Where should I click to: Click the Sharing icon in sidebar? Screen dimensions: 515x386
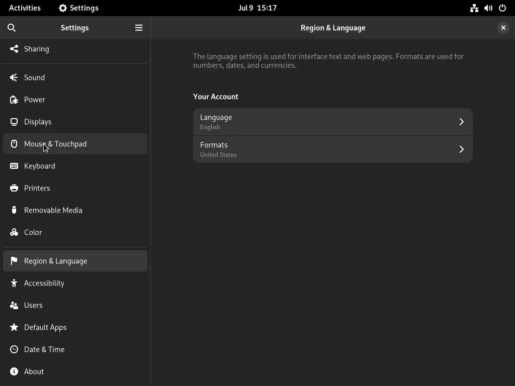pos(14,49)
